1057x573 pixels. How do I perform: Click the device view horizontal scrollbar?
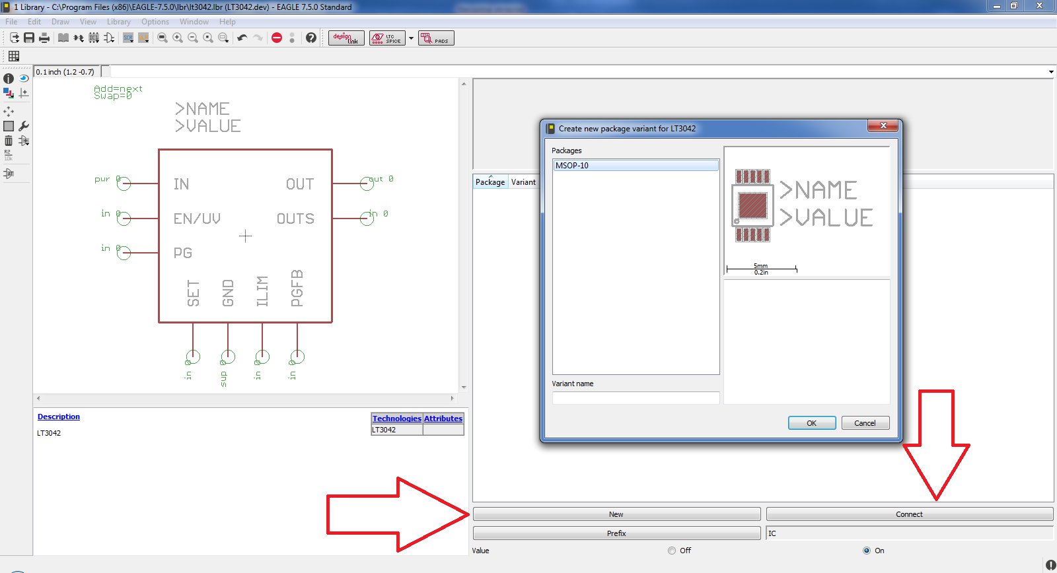coord(245,398)
